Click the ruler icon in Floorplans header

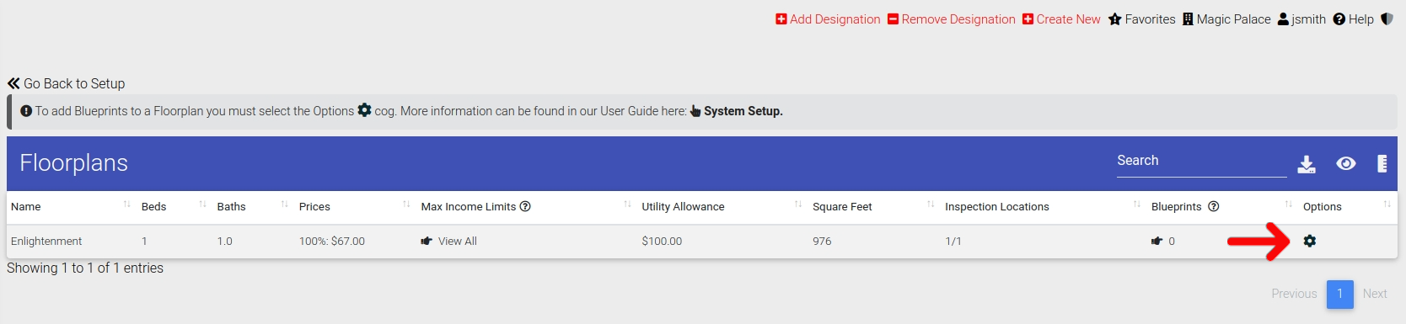(1382, 163)
